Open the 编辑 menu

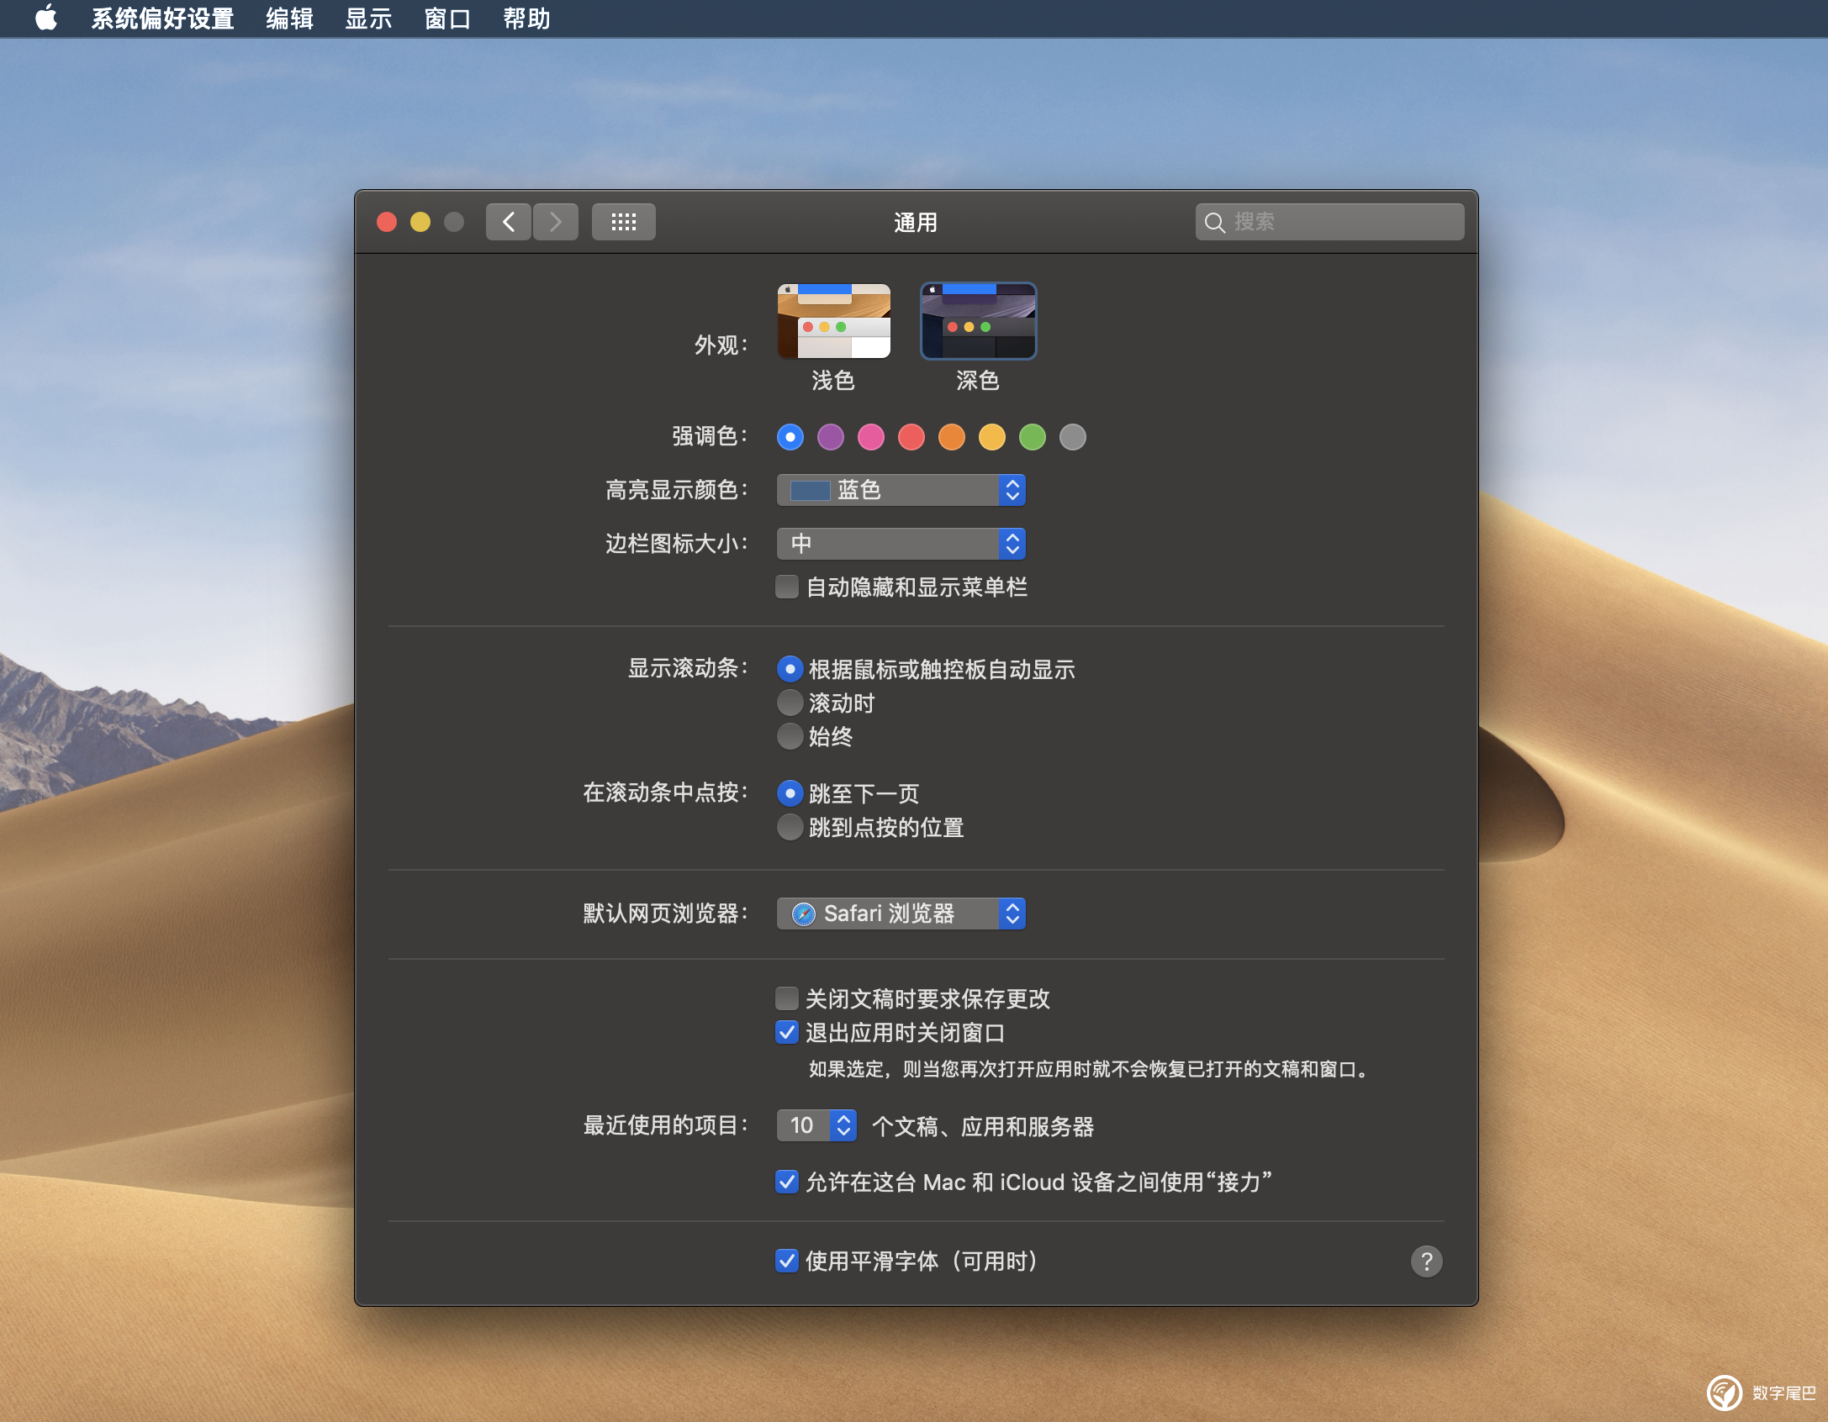[289, 18]
